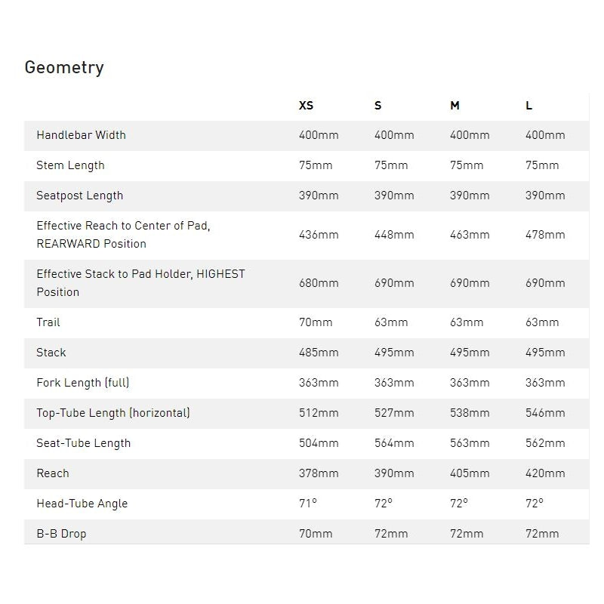The image size is (604, 604).
Task: Click the Fork Length (full) row label
Action: (83, 383)
